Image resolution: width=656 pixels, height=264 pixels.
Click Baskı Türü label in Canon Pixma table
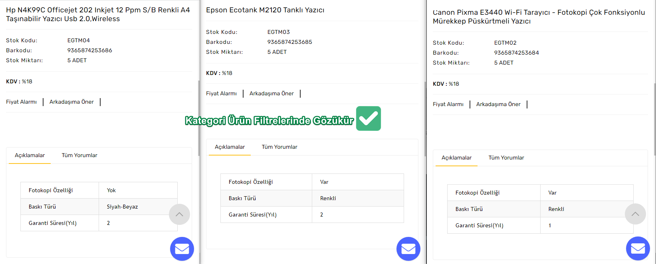coord(469,209)
